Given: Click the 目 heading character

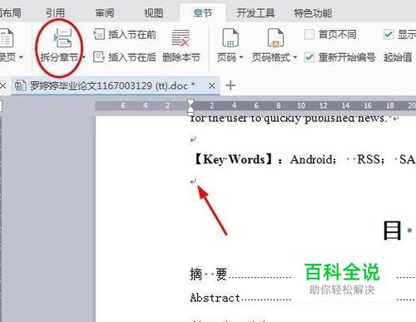Looking at the screenshot, I should coord(392,230).
